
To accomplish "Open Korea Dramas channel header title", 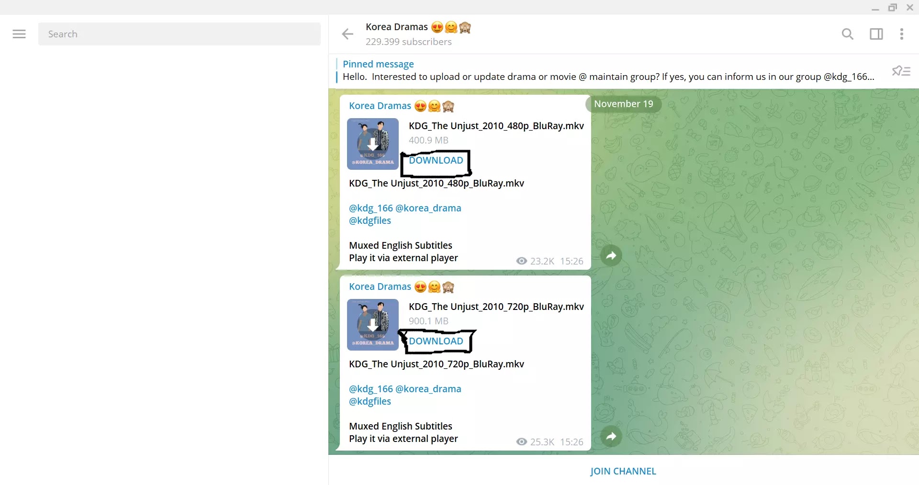I will [418, 27].
